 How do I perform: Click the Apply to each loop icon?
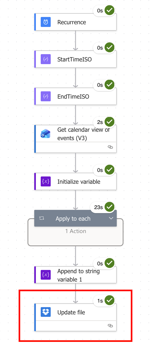point(42,218)
